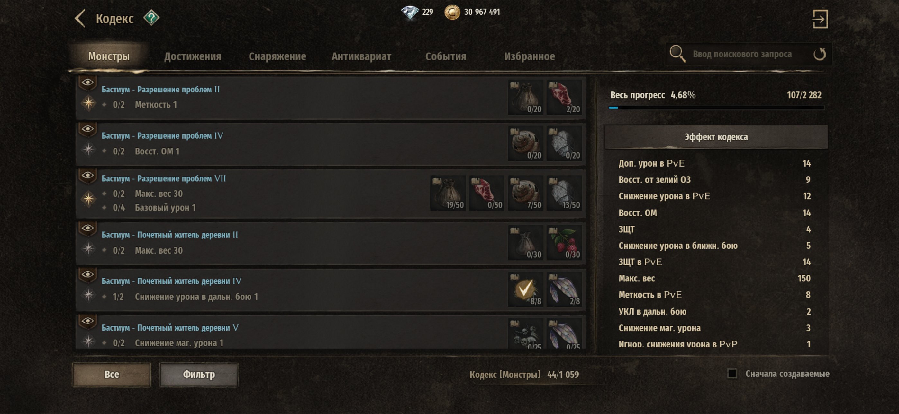Switch to the Антиквариат tab

pyautogui.click(x=361, y=56)
